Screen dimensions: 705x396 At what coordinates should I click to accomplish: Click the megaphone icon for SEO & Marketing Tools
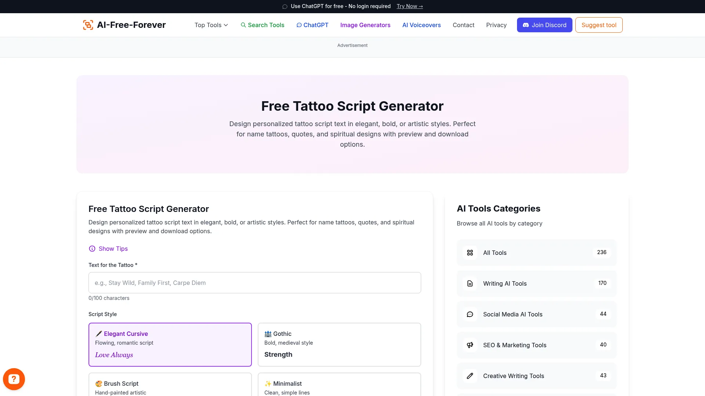[470, 345]
